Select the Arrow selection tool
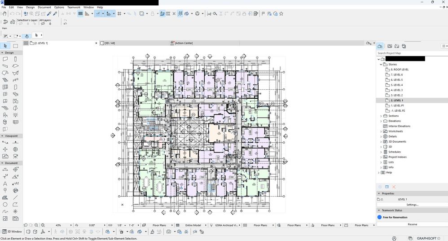448x241 pixels. (x=5, y=46)
